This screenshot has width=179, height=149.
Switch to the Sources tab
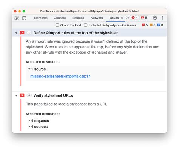click(x=78, y=18)
